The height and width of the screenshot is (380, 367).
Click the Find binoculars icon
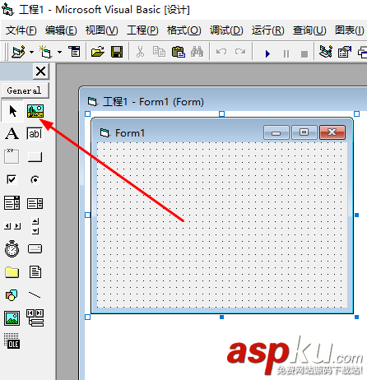point(197,52)
